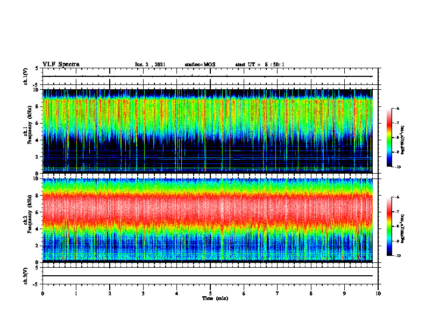Screen dimensions: 426x329
Task: Click the "-10" tick on ch.2 colorbar
Action: [x=397, y=256]
